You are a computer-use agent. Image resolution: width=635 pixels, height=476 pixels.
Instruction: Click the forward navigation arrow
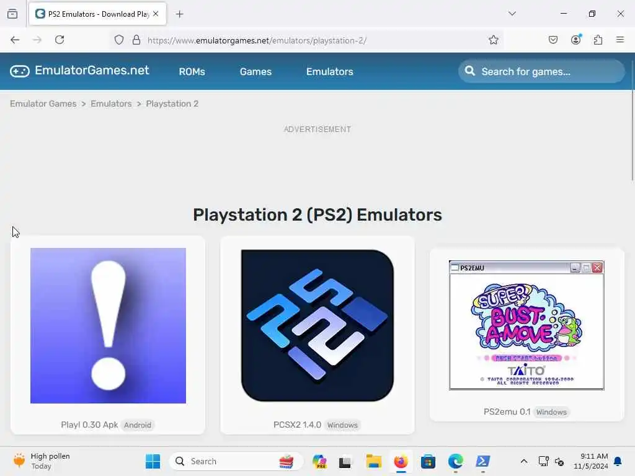[x=37, y=40]
